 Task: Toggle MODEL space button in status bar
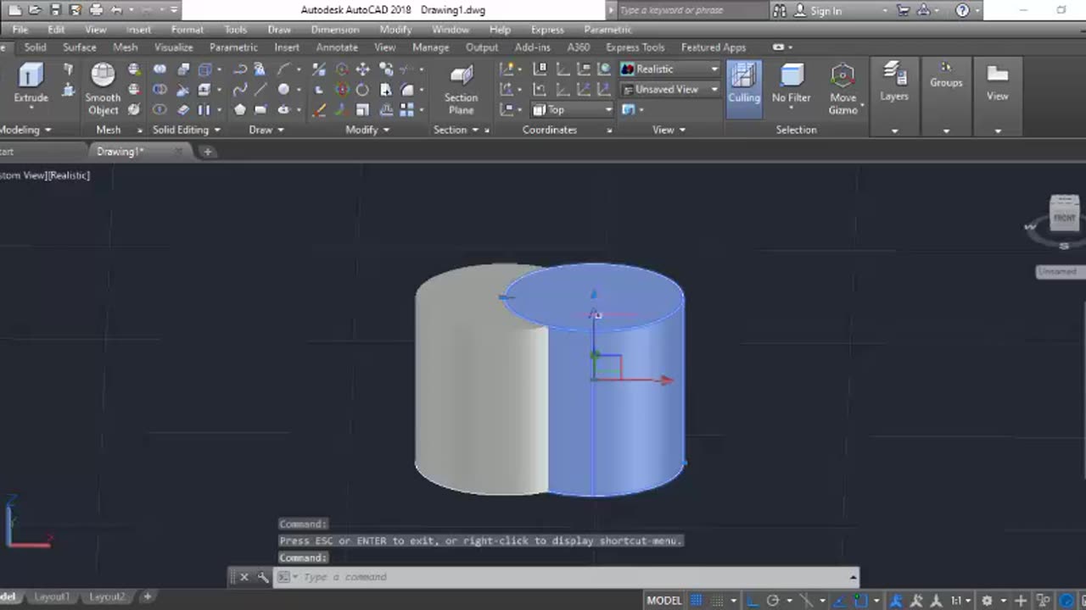[664, 600]
